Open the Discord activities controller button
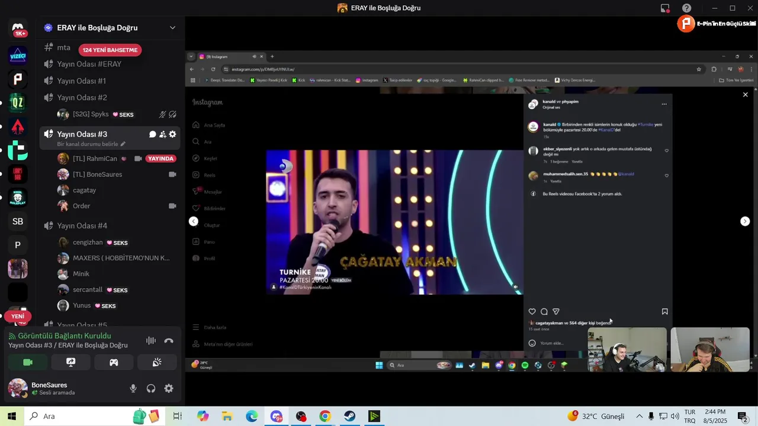Image resolution: width=758 pixels, height=426 pixels. pyautogui.click(x=114, y=362)
